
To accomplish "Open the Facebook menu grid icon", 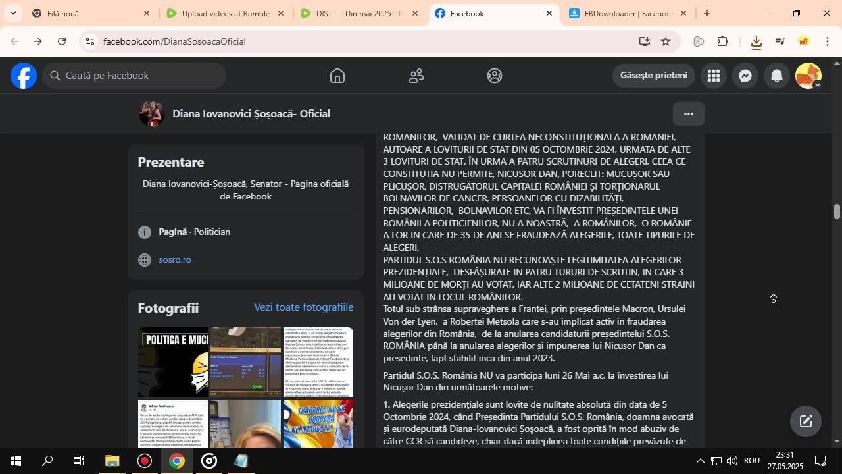I will (714, 76).
